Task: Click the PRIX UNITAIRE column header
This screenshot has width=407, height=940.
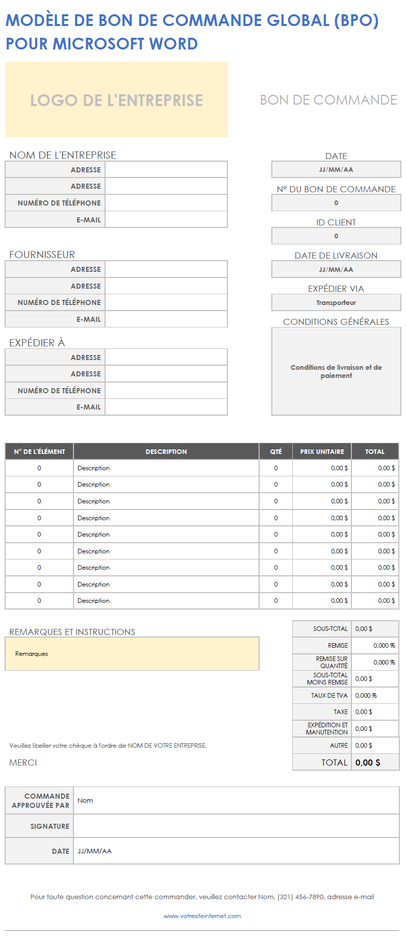Action: (322, 451)
